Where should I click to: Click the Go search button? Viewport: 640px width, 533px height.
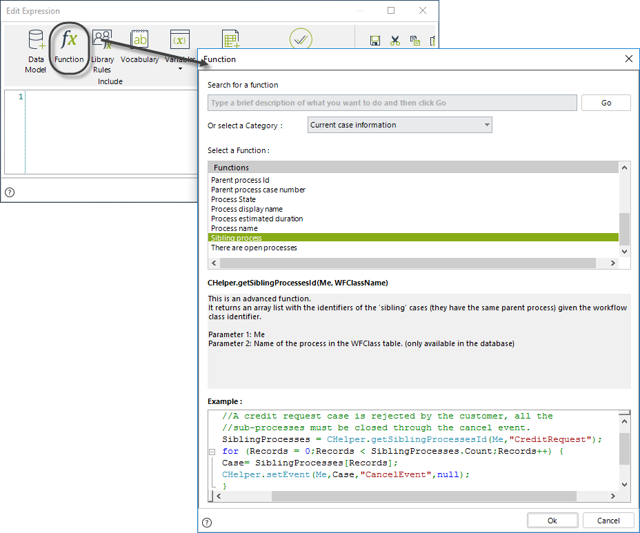tap(606, 103)
